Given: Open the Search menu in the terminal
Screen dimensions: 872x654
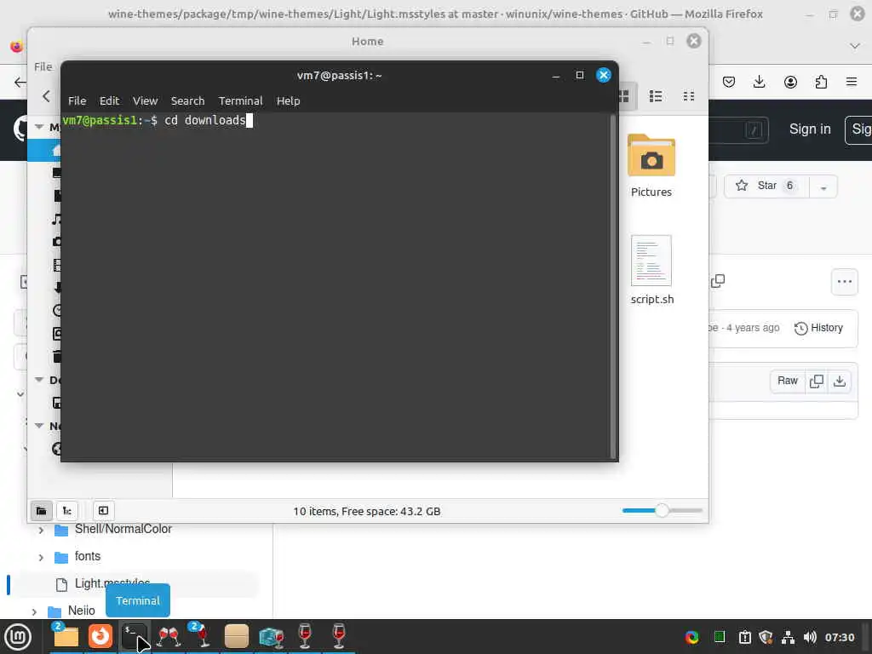Looking at the screenshot, I should 187,100.
